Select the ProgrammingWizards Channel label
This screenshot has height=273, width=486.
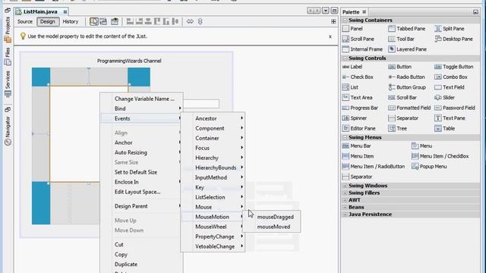[x=129, y=61]
